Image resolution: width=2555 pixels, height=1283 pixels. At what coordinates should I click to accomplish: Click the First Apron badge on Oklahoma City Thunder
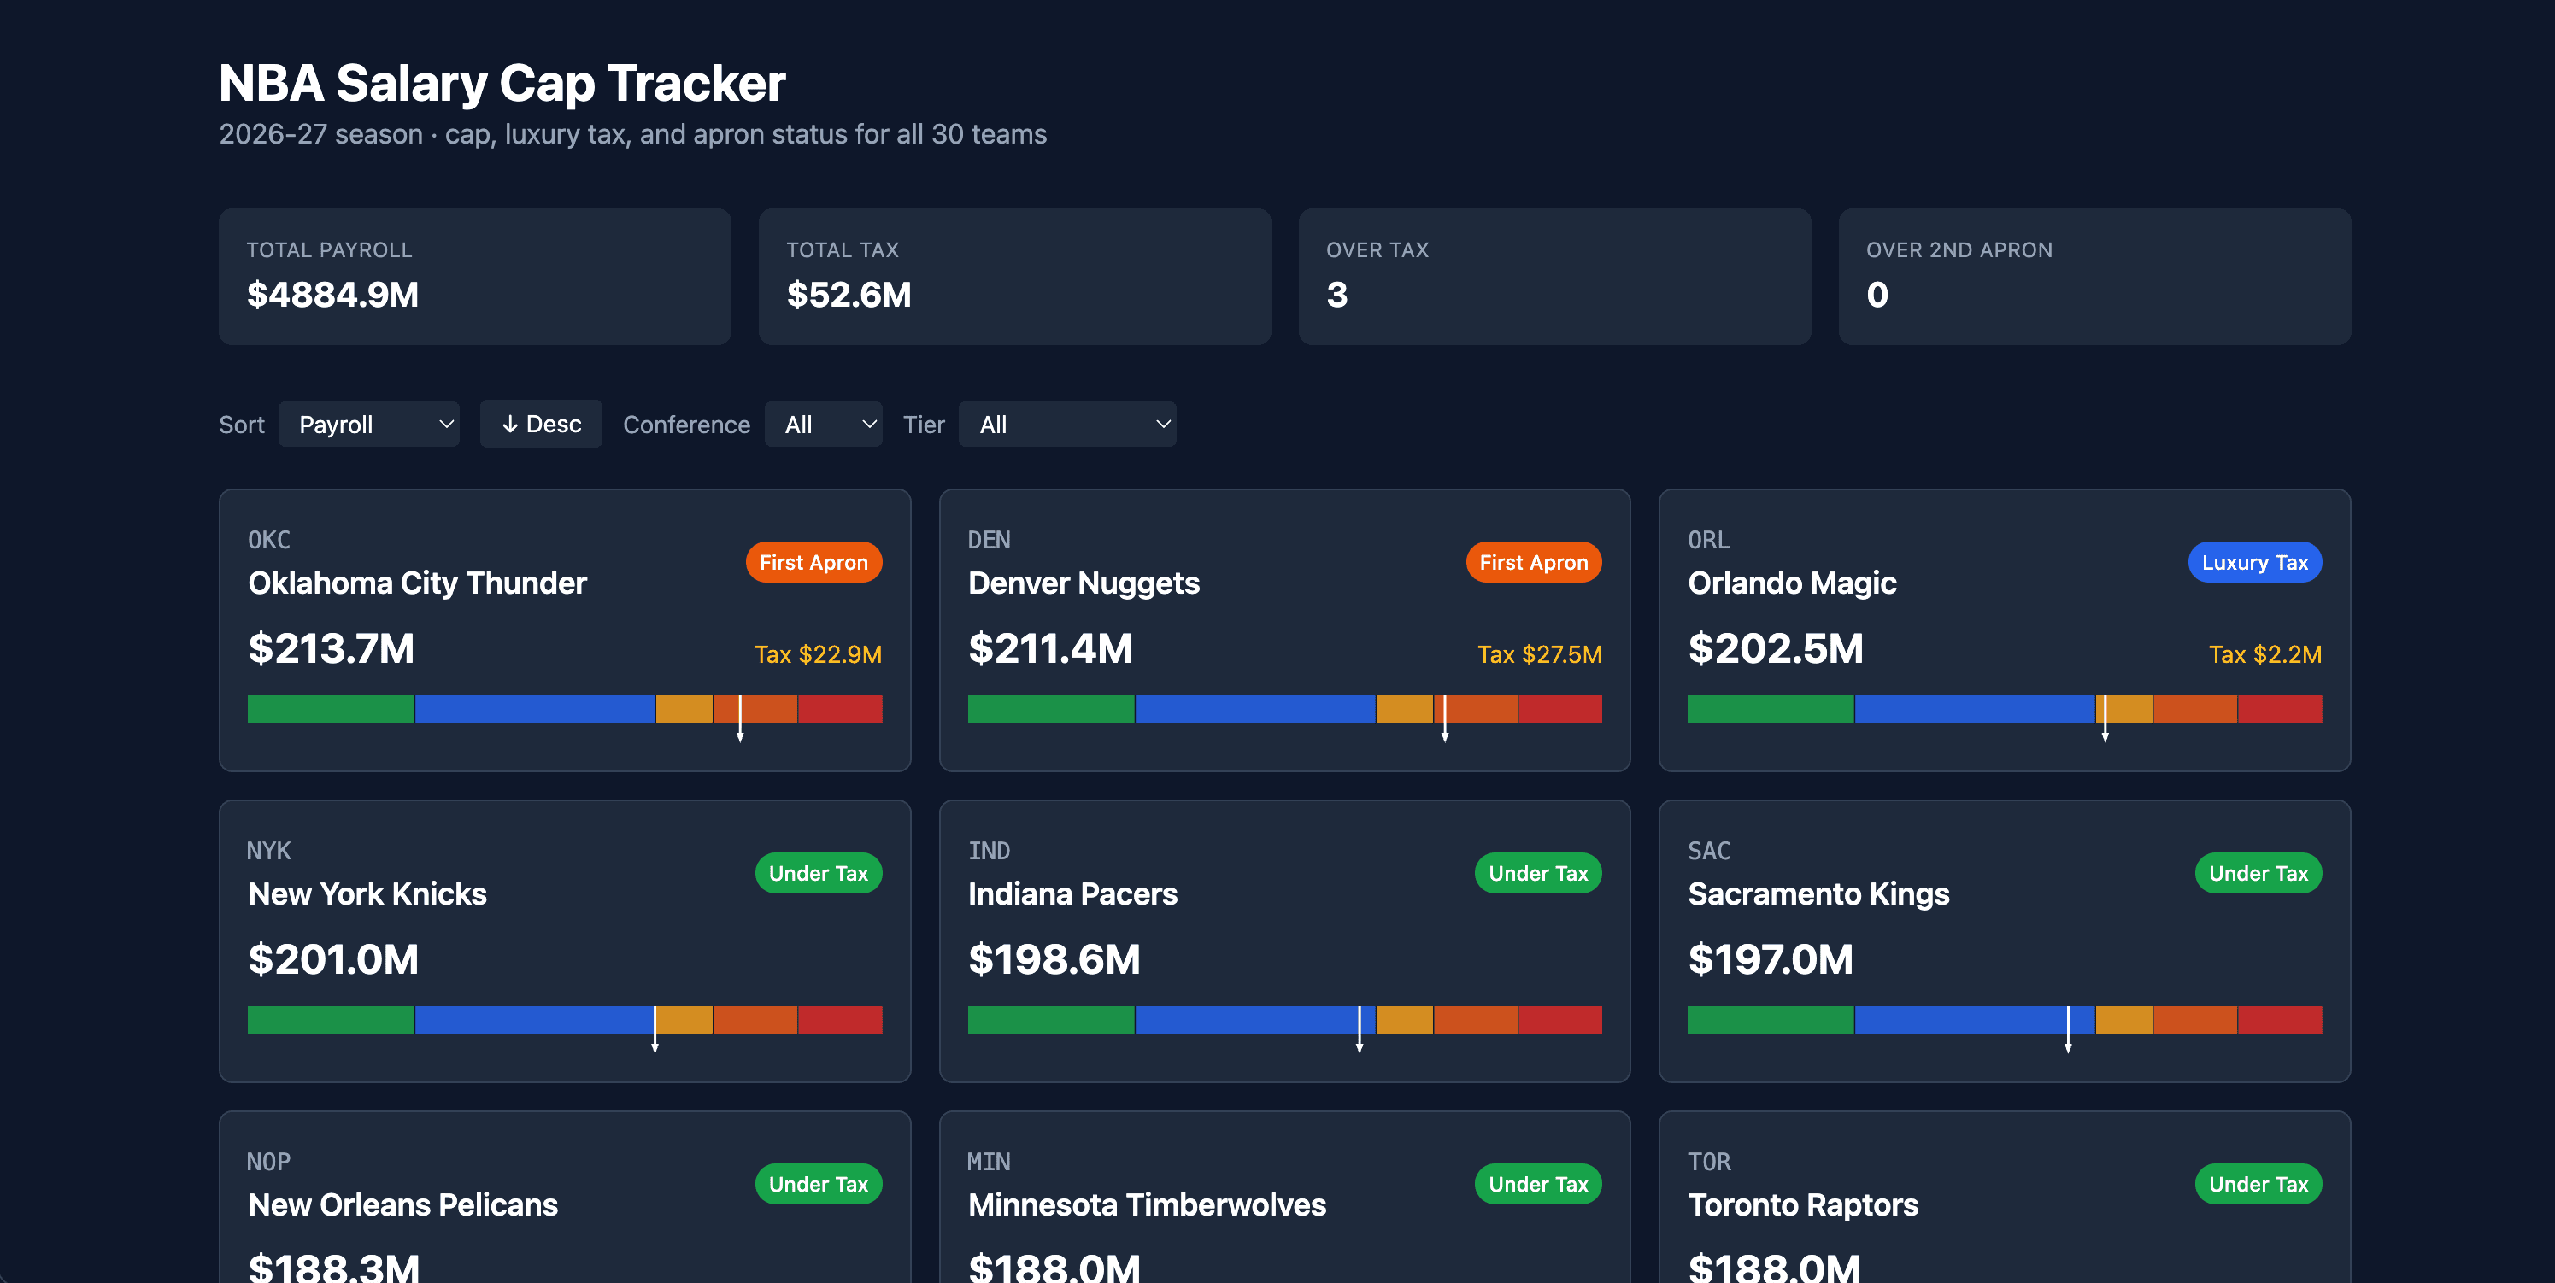point(813,562)
